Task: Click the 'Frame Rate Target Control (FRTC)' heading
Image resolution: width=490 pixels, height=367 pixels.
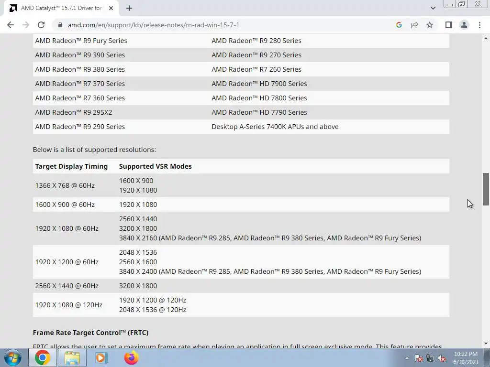Action: (90, 333)
